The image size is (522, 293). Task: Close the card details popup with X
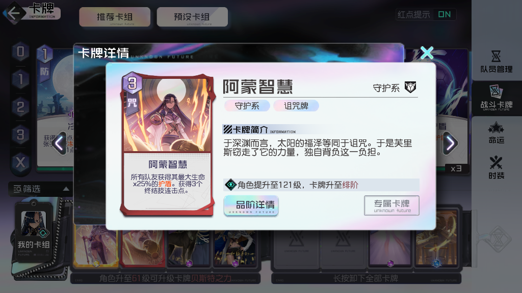tap(427, 53)
